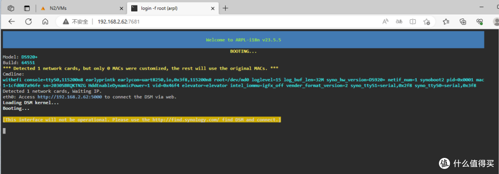Image resolution: width=499 pixels, height=174 pixels.
Task: Show the not-secure site info warning
Action: coord(75,22)
